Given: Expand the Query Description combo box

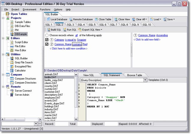Looking at the screenshot, I should click(x=145, y=80).
